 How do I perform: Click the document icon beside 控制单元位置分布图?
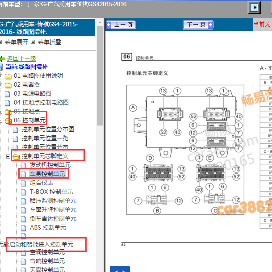(16, 130)
